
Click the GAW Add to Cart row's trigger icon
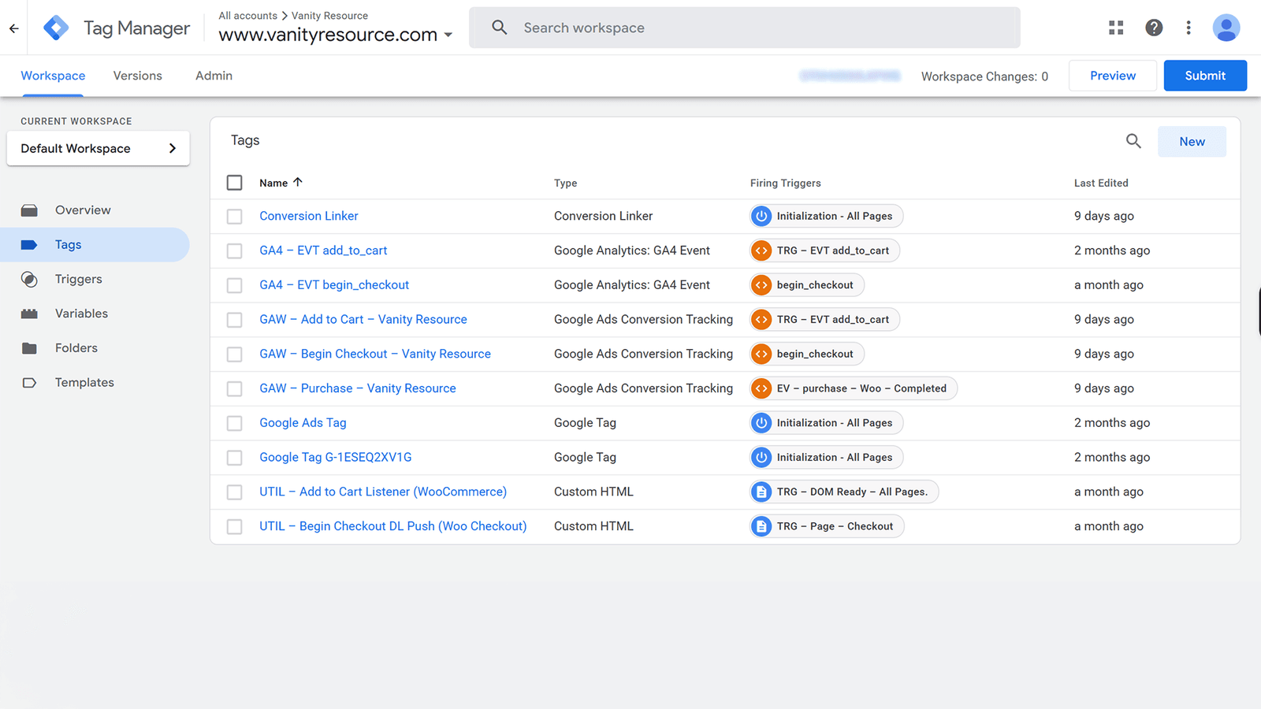[761, 320]
